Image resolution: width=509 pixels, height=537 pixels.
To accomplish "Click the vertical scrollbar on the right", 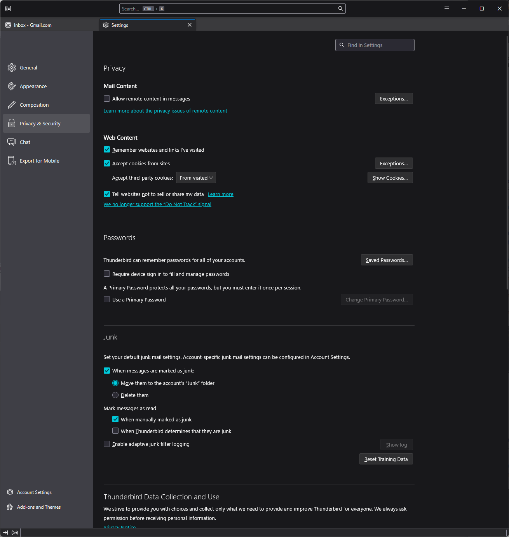I will click(507, 163).
